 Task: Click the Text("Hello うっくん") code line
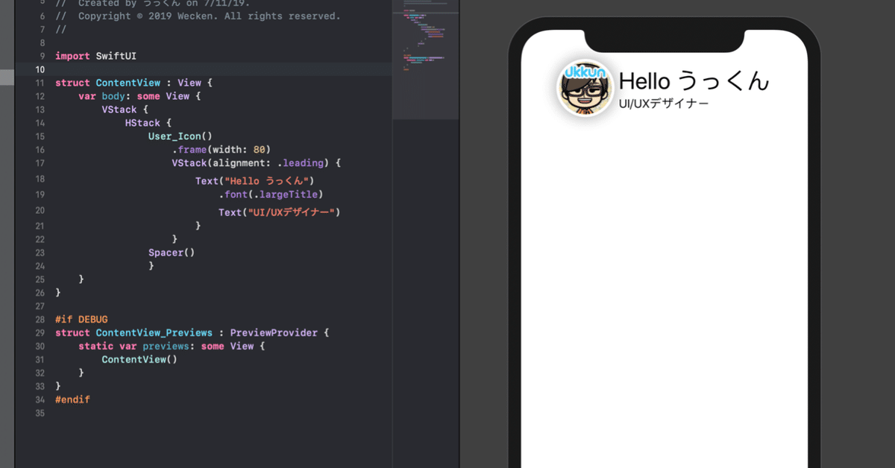255,181
